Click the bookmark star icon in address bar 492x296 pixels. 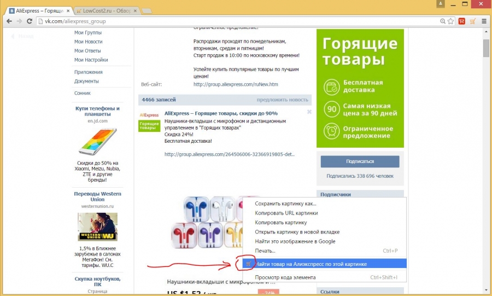click(x=450, y=21)
